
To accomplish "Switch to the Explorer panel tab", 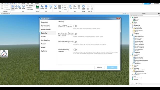I will click(132, 84).
